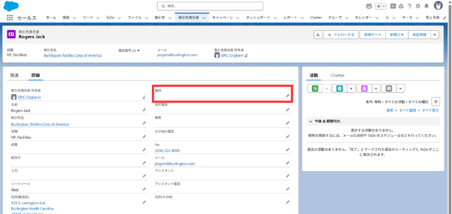Viewport: 452px width, 214px height.
Task: Expand the 電話番号 (2) dropdown
Action: tap(138, 51)
